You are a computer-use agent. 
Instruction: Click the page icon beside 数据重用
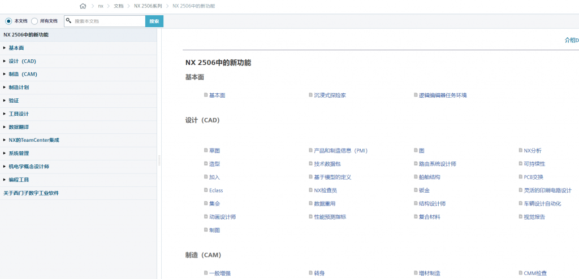click(x=311, y=203)
